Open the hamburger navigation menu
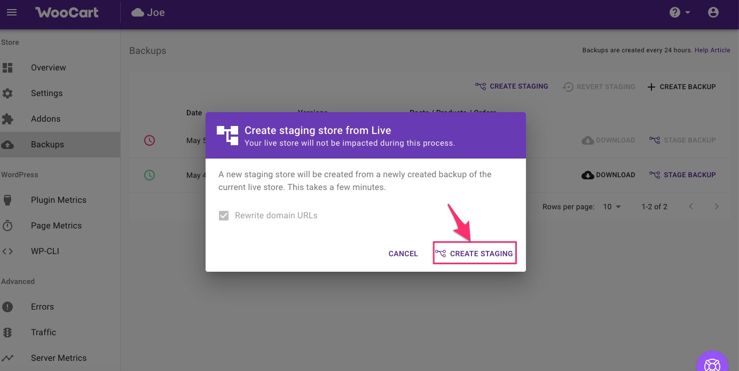 click(12, 12)
